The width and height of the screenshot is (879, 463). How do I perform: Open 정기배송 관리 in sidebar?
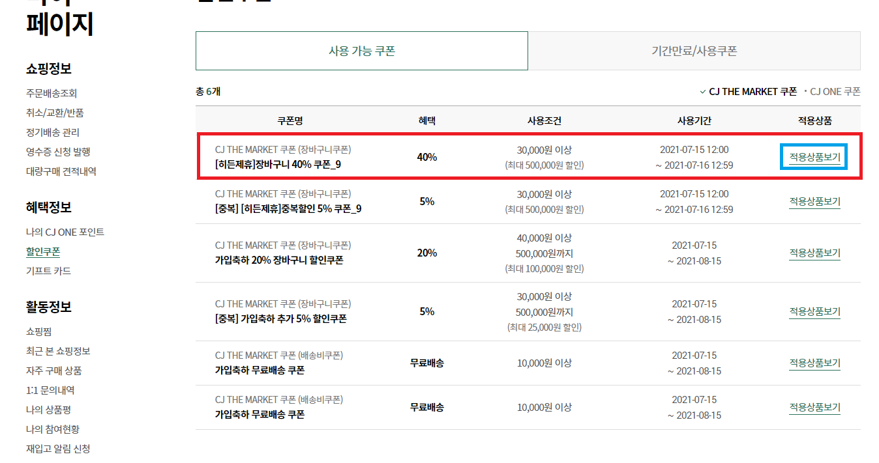[x=53, y=133]
